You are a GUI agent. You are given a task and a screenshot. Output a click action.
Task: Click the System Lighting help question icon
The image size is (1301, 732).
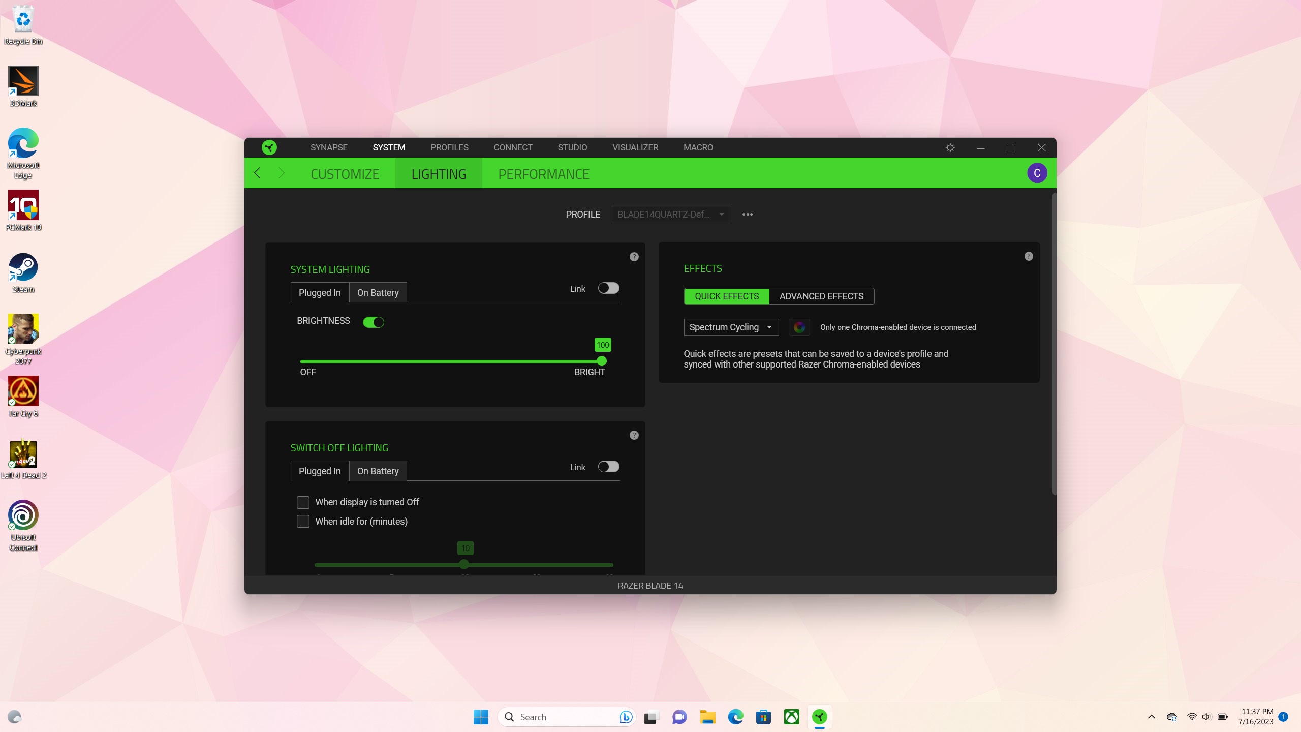(x=634, y=257)
